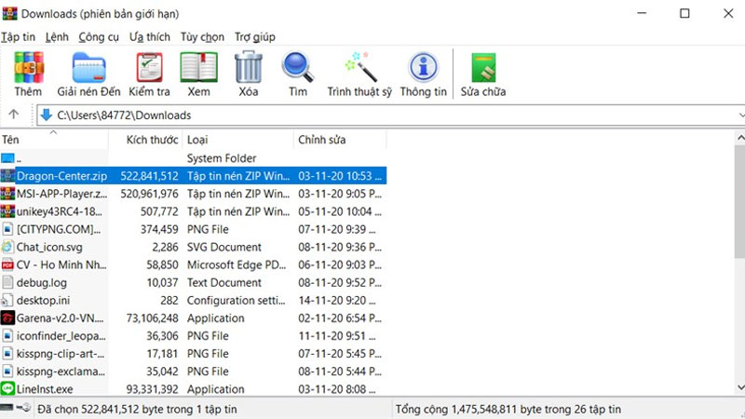Select the kisspng-exclama PNG file name

click(61, 371)
